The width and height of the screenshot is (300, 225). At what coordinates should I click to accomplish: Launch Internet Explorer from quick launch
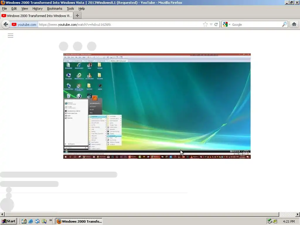click(x=30, y=221)
